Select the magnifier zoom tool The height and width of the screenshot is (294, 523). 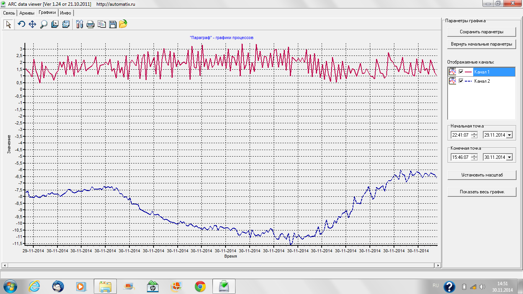44,24
